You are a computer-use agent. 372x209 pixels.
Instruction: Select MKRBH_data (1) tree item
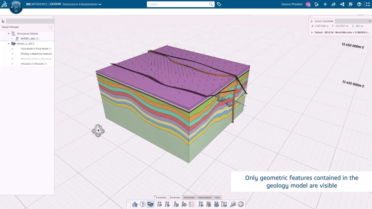29,39
